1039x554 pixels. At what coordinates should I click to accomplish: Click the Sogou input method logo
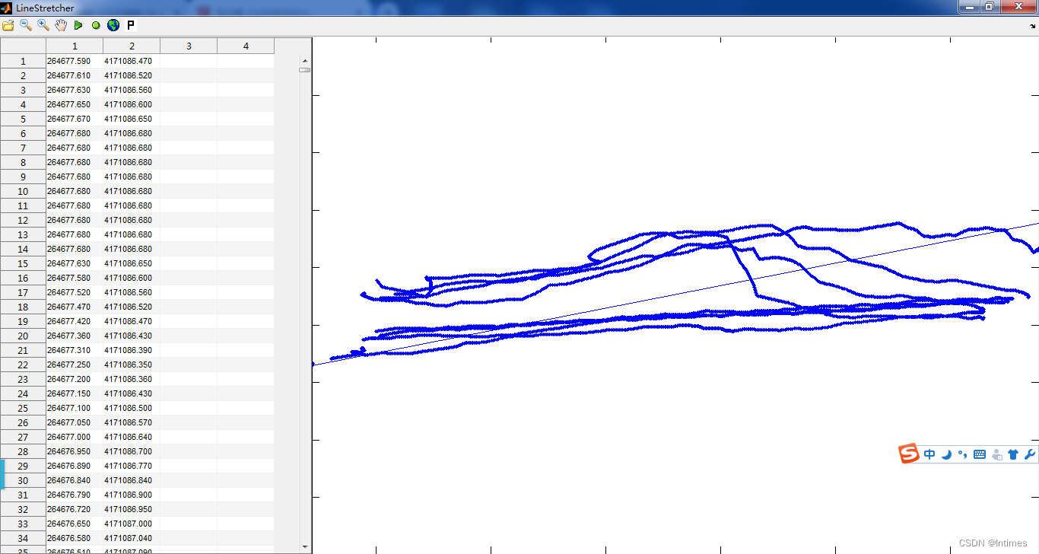(908, 454)
